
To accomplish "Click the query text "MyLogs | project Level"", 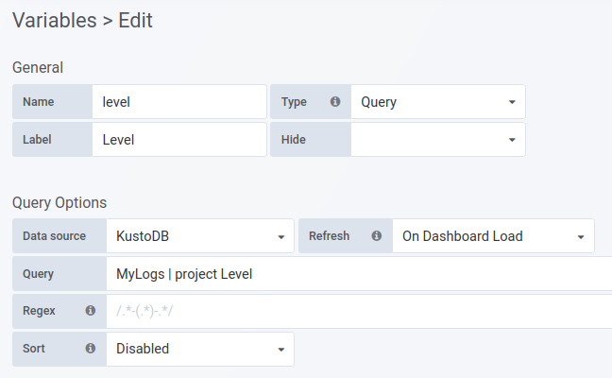I will pyautogui.click(x=184, y=274).
